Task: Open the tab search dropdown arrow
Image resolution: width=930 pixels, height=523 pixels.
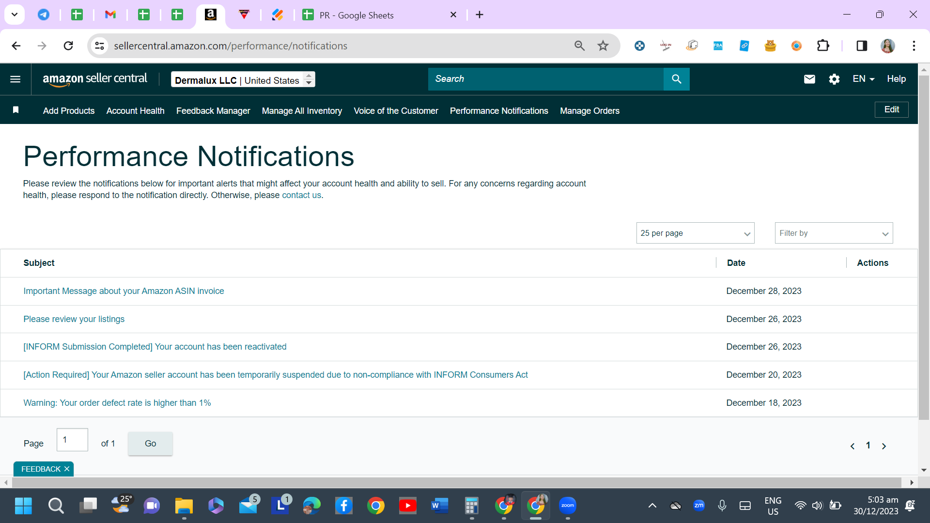Action: tap(15, 15)
